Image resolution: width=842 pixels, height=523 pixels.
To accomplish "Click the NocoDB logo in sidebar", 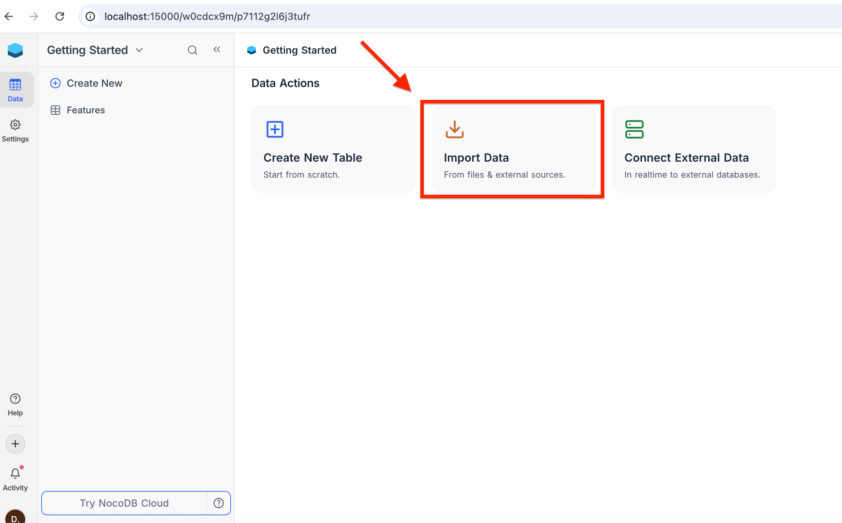I will coord(15,50).
